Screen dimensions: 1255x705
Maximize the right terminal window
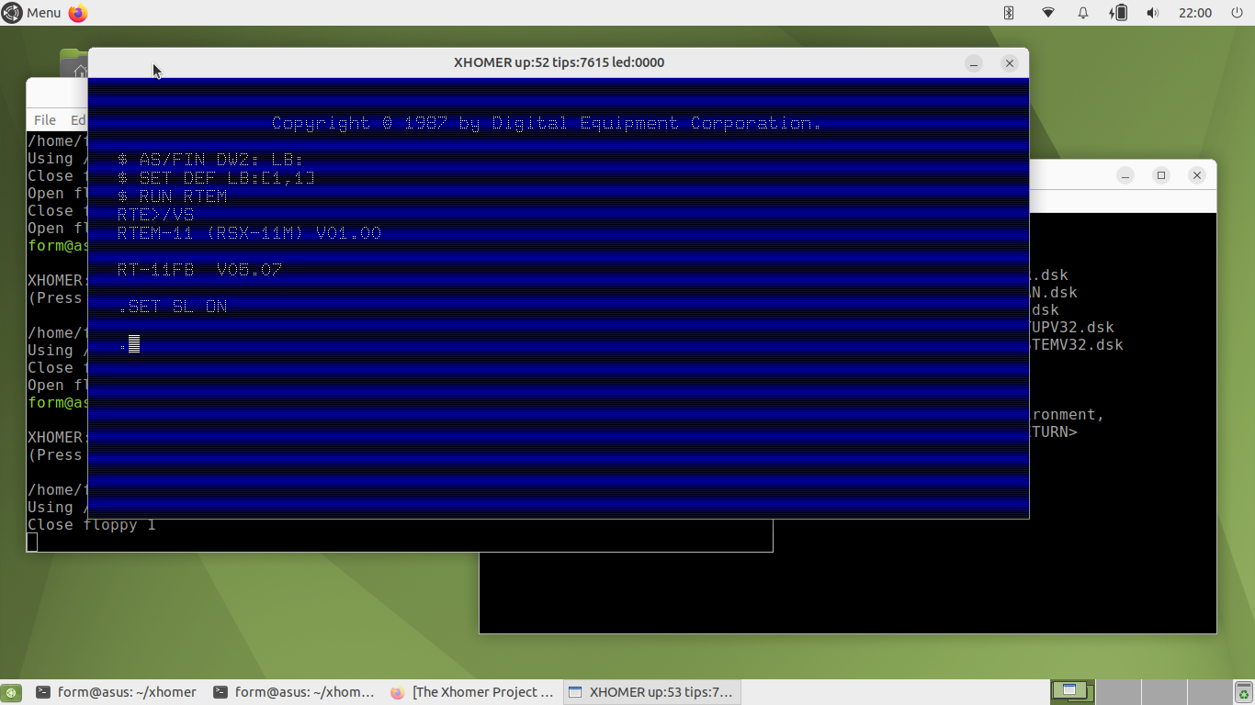[1161, 175]
